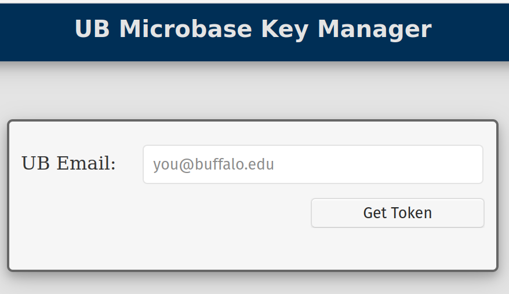Select the you@buffalo.edu placeholder text box
This screenshot has width=509, height=294.
pos(312,164)
